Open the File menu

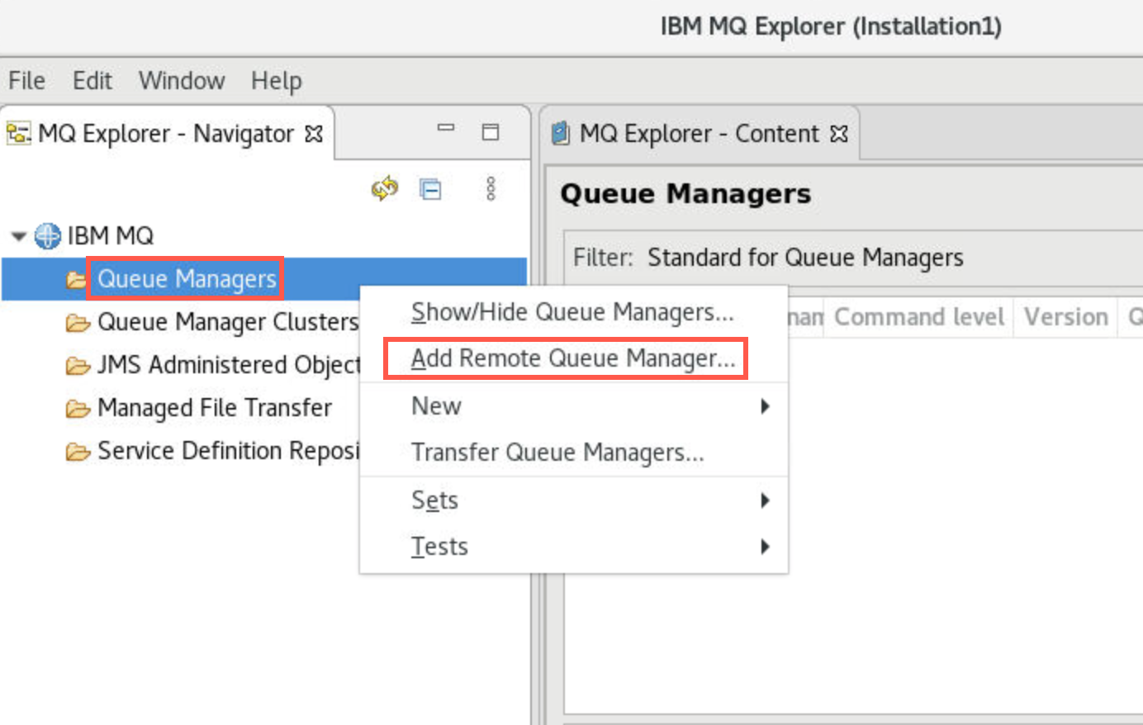click(26, 81)
